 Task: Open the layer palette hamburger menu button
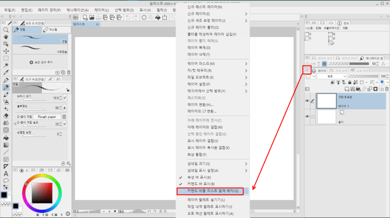(307, 70)
